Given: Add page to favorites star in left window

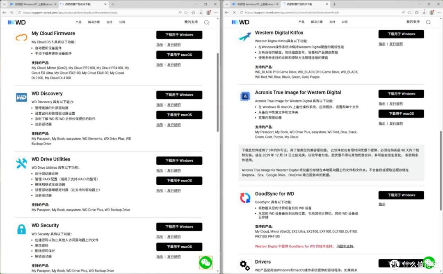Looking at the screenshot, I should pyautogui.click(x=186, y=12).
